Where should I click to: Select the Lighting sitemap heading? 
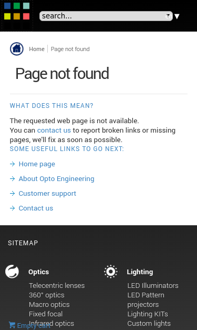140,272
